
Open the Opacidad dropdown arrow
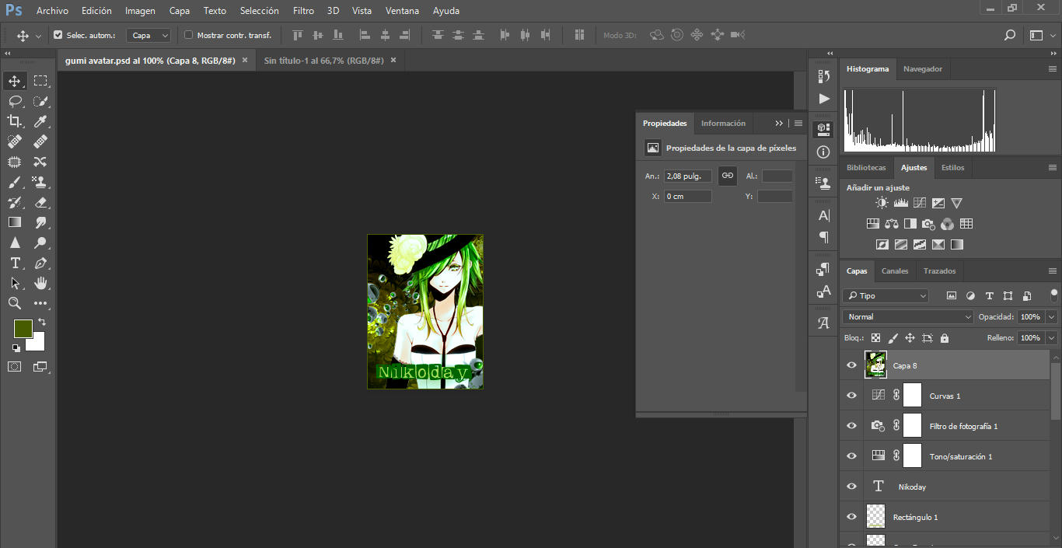(x=1052, y=317)
